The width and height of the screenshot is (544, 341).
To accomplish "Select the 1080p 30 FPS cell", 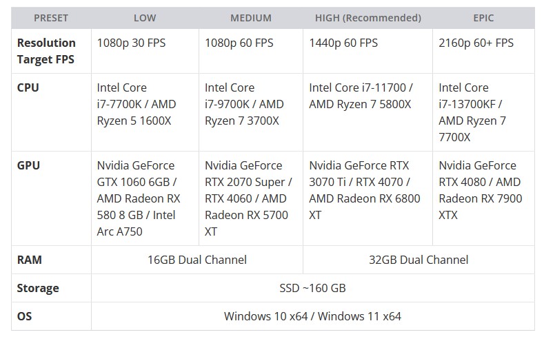I will (x=131, y=43).
